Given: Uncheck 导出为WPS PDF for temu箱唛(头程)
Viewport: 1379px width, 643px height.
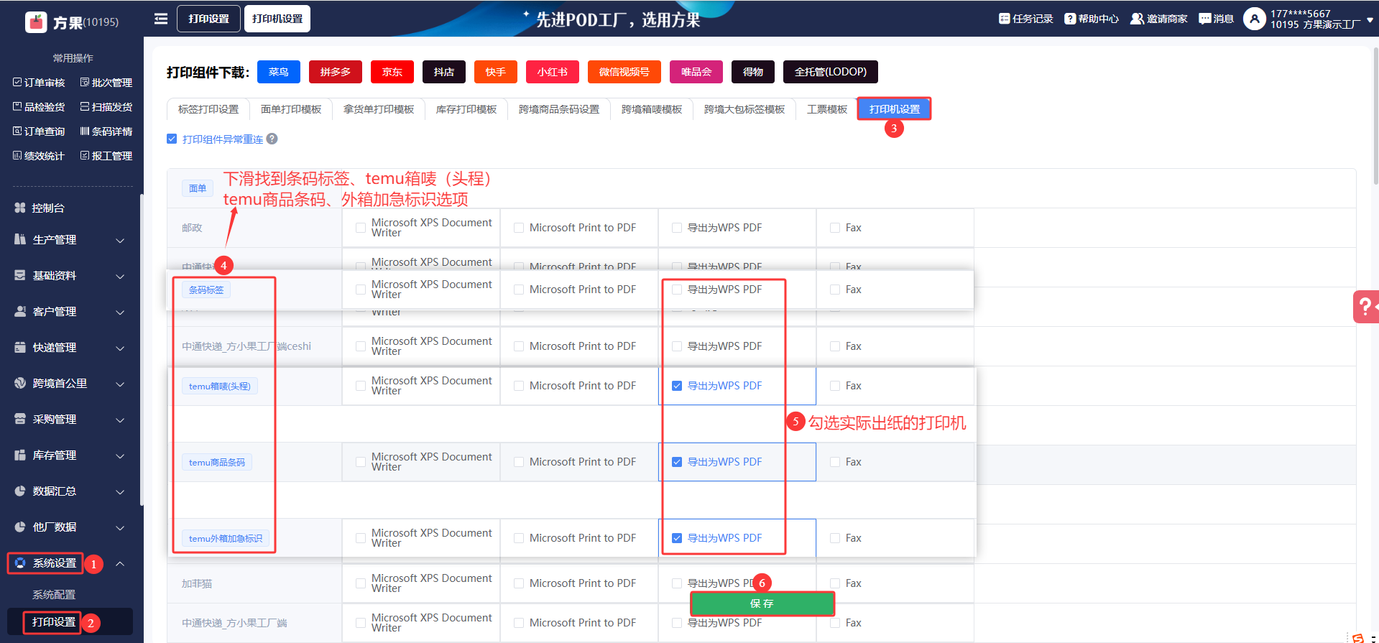Looking at the screenshot, I should 677,386.
